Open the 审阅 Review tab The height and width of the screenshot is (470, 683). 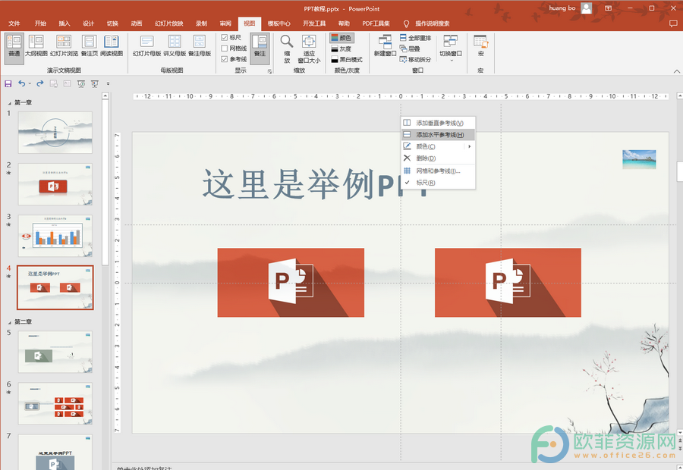coord(225,23)
